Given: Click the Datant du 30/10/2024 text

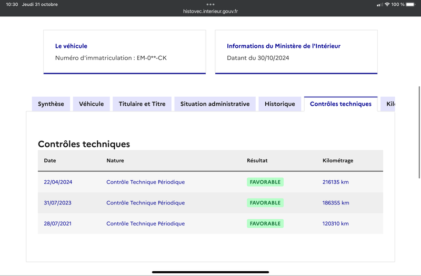Looking at the screenshot, I should 258,58.
